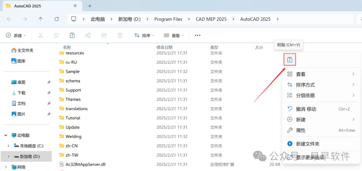
Task: Click CAD MEP 2025 in the breadcrumb
Action: tap(211, 19)
